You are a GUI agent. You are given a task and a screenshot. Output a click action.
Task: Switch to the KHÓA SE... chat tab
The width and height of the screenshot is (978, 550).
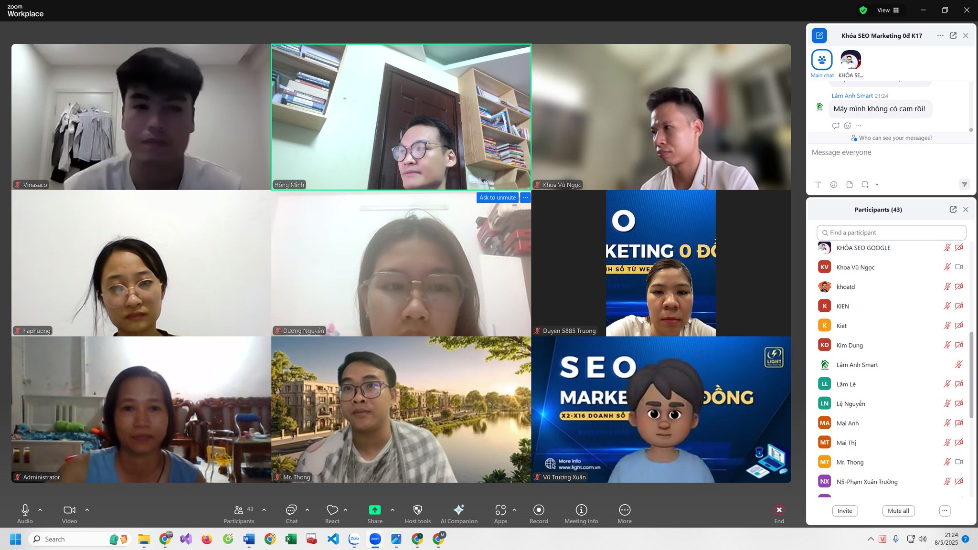click(x=850, y=63)
